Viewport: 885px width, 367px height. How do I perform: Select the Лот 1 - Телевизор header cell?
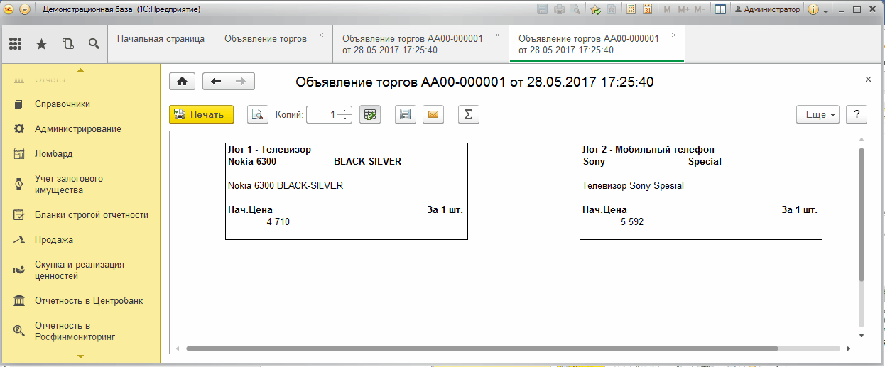pyautogui.click(x=347, y=149)
